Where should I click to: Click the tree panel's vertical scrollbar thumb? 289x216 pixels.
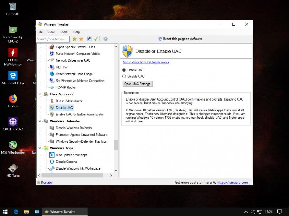pos(116,145)
